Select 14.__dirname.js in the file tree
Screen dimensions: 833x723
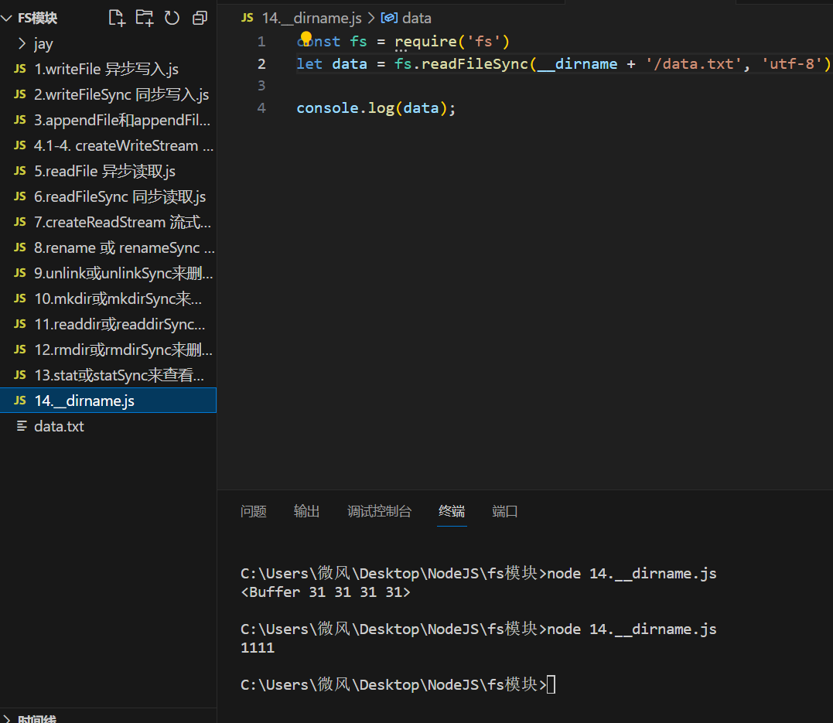(84, 401)
